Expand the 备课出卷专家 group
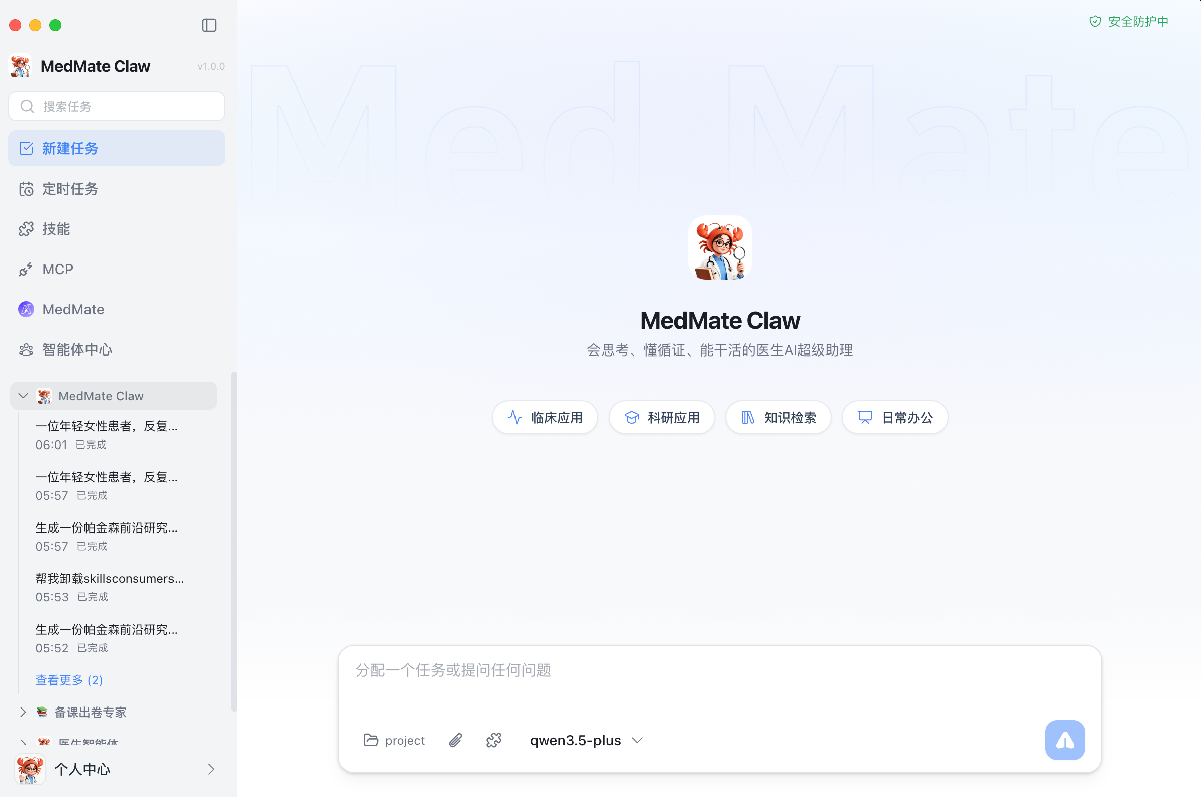 (x=23, y=712)
